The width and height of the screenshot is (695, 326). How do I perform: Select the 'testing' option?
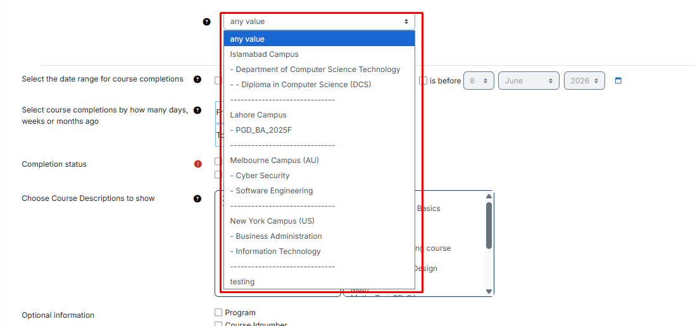[319, 281]
